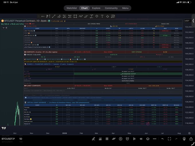
Task: Select the flag and vertical line tool
Action: (48, 16)
